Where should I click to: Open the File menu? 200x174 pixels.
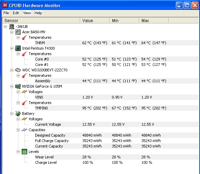click(6, 13)
